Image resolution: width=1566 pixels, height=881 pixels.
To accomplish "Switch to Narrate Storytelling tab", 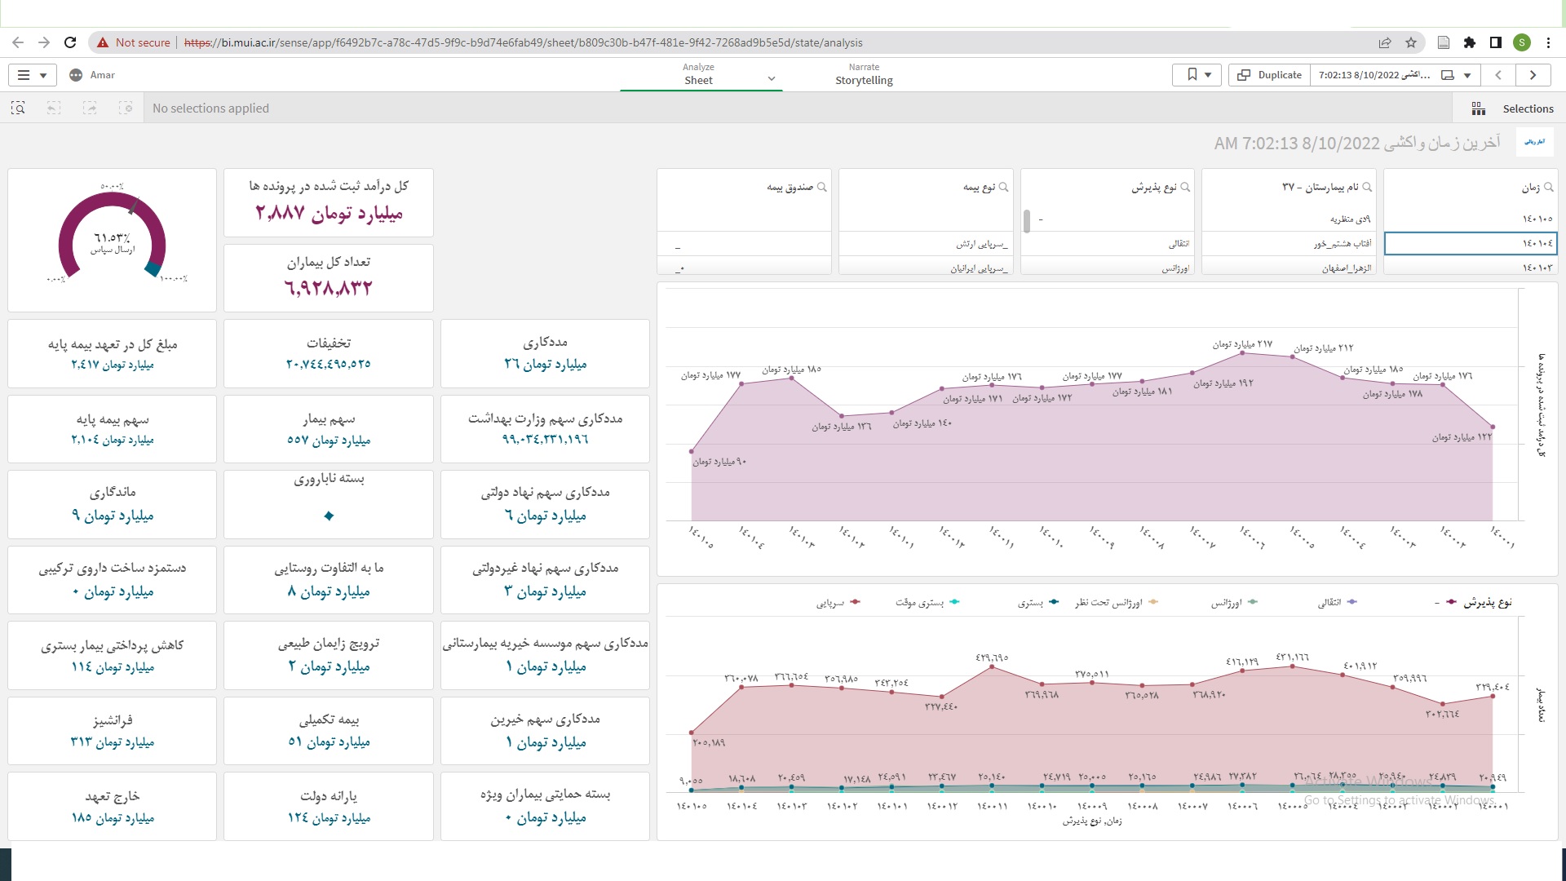I will (864, 75).
